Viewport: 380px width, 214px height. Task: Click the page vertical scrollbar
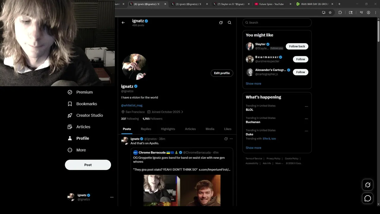coord(378,31)
